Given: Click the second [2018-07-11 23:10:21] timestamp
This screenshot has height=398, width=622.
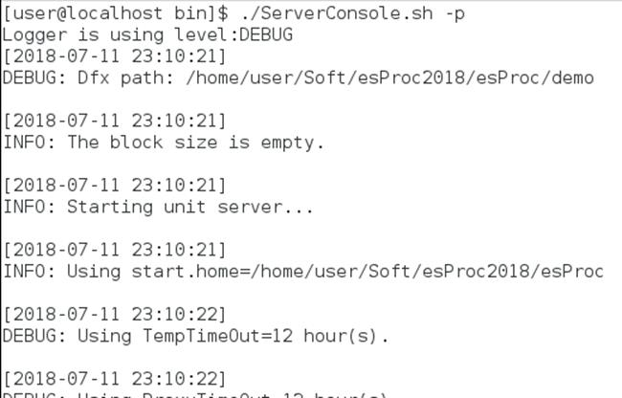Looking at the screenshot, I should tap(114, 121).
